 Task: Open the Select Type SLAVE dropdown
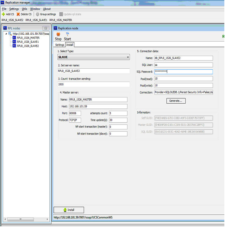pos(94,57)
